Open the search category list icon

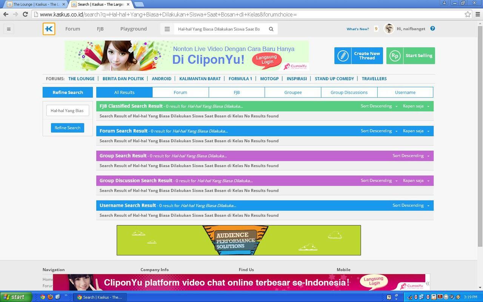click(x=167, y=29)
